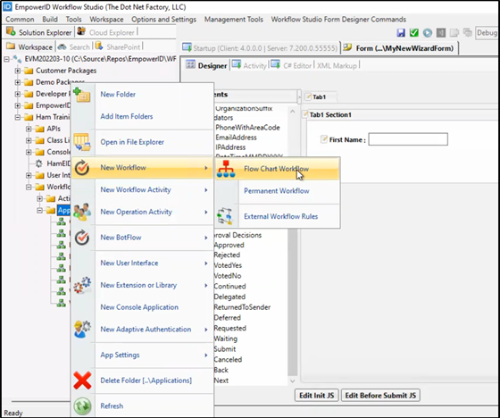Click the New Adaptive Authentication worker icon
This screenshot has height=418, width=500.
pyautogui.click(x=82, y=330)
